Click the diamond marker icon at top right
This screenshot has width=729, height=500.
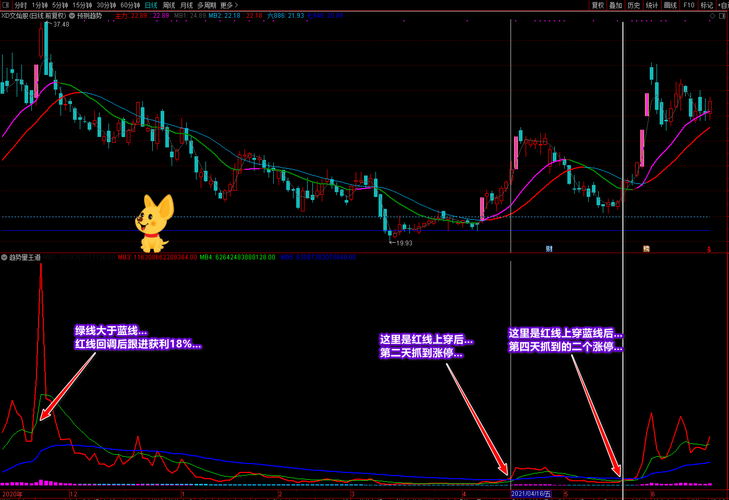pos(712,16)
